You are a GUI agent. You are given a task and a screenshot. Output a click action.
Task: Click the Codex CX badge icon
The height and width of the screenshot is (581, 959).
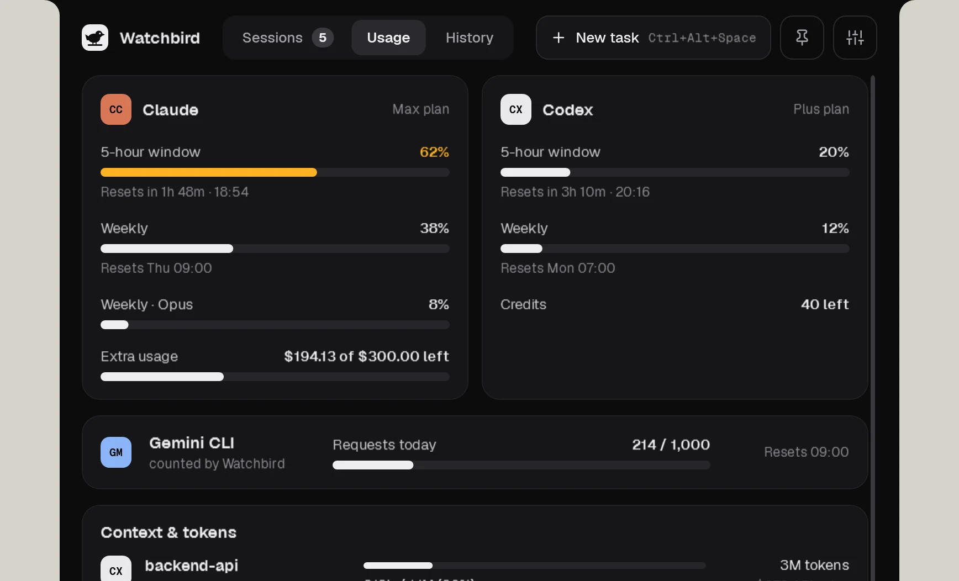tap(516, 109)
